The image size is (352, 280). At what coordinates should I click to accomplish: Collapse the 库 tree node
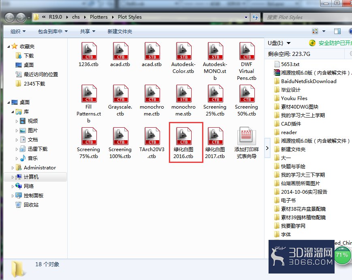coord(13,112)
